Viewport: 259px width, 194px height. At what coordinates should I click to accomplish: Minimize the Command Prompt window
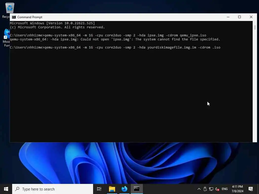click(228, 17)
